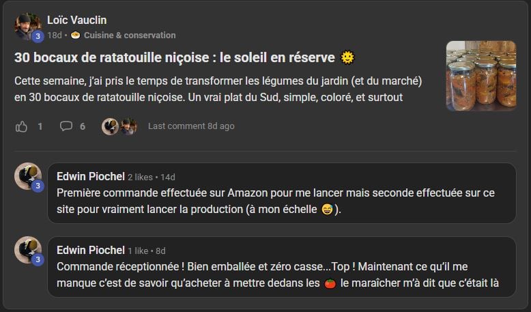Open the post titled 30 bocaux de ratatouille niçoise
The image size is (531, 312).
175,57
